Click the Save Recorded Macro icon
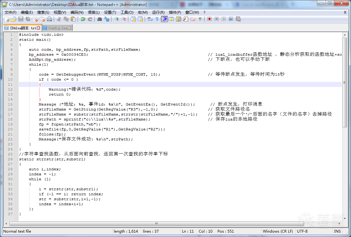351x237 pixels. [x=238, y=19]
